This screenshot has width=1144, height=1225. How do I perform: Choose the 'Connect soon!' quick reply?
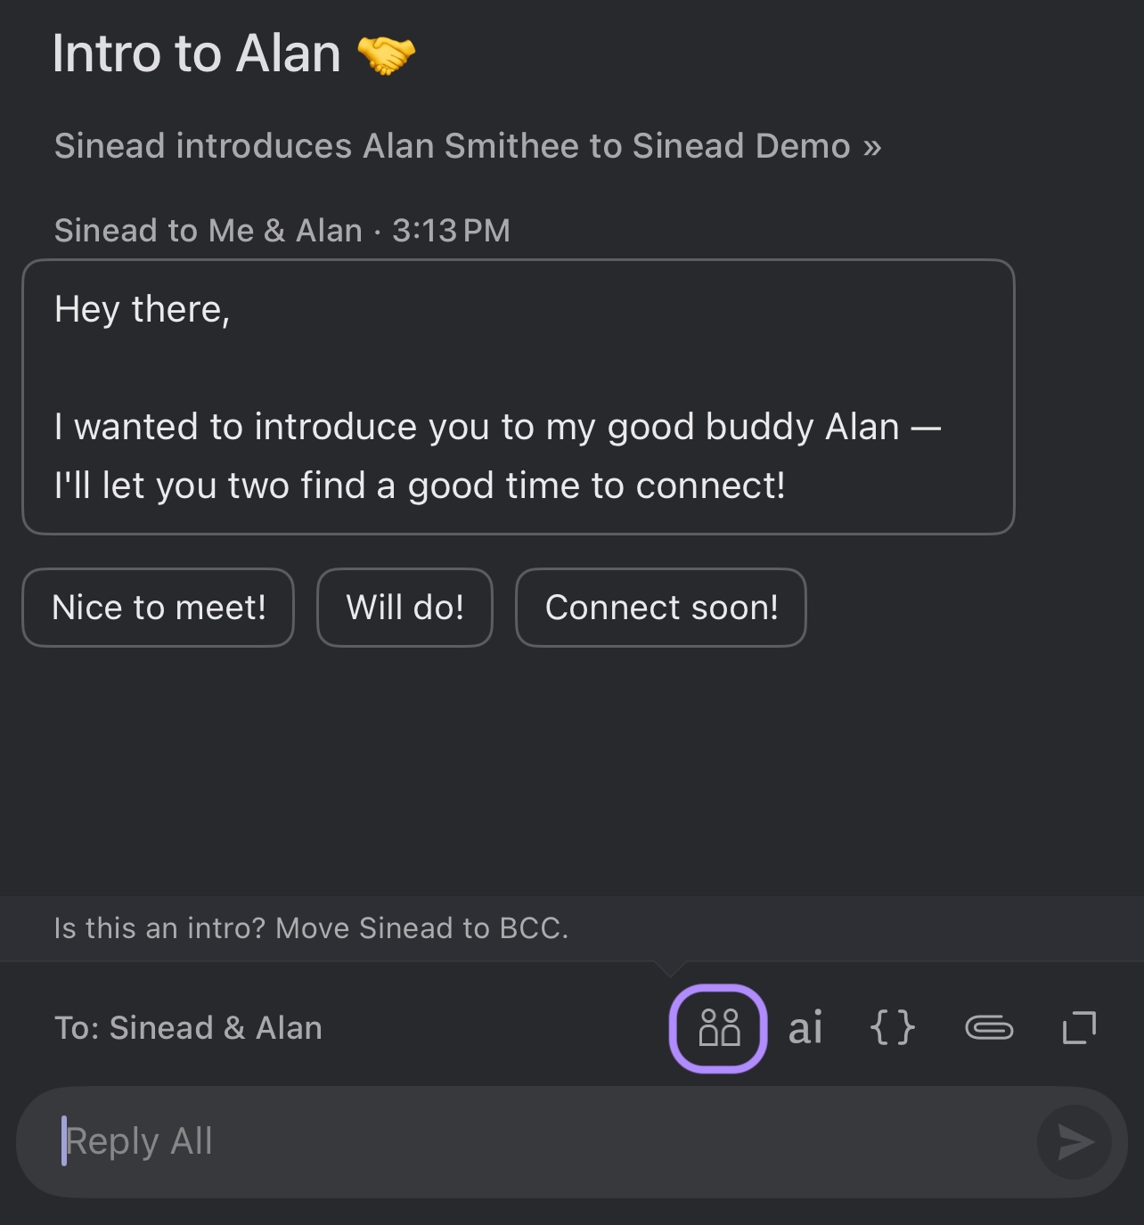[x=661, y=608]
